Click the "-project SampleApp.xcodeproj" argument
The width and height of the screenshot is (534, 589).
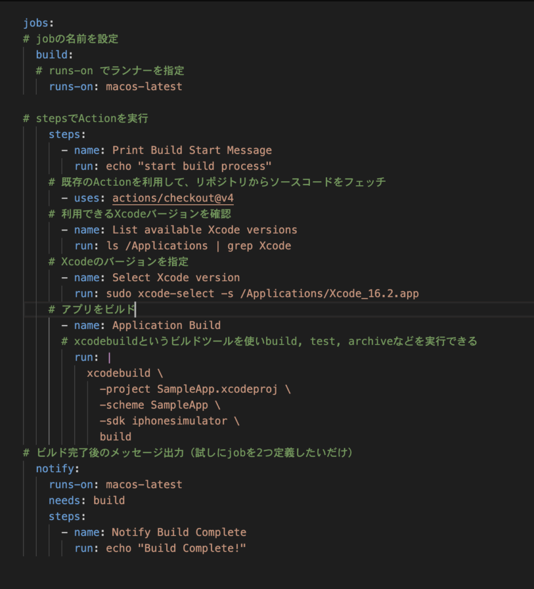coord(195,389)
